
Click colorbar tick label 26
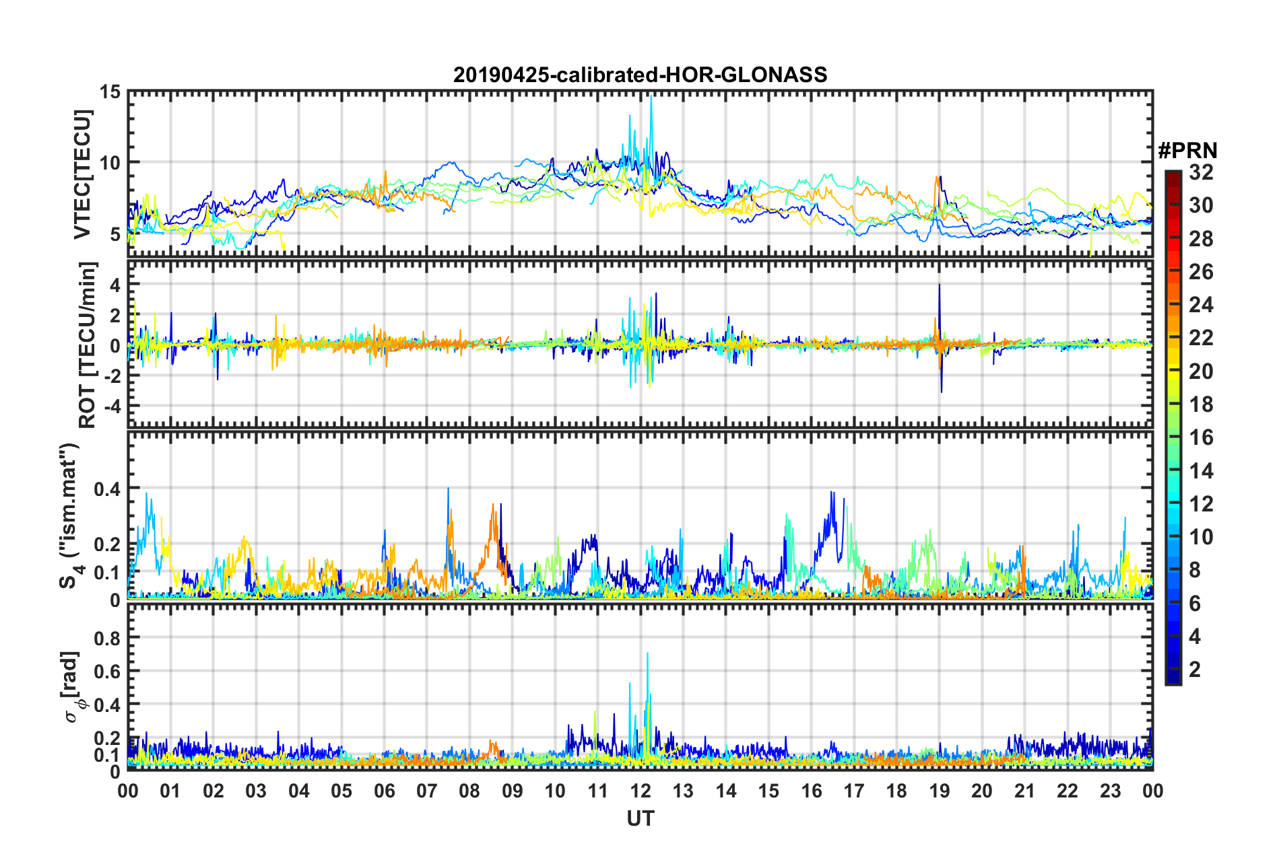(1201, 272)
